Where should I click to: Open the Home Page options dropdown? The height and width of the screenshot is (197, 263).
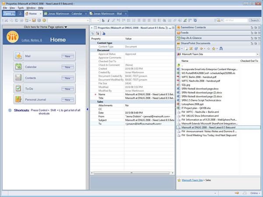coord(45,27)
